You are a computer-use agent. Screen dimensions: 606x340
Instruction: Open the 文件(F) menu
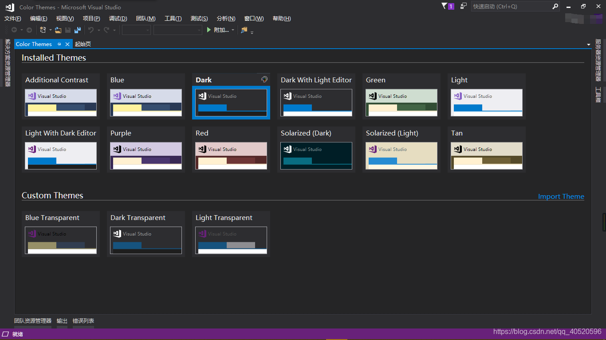[13, 19]
